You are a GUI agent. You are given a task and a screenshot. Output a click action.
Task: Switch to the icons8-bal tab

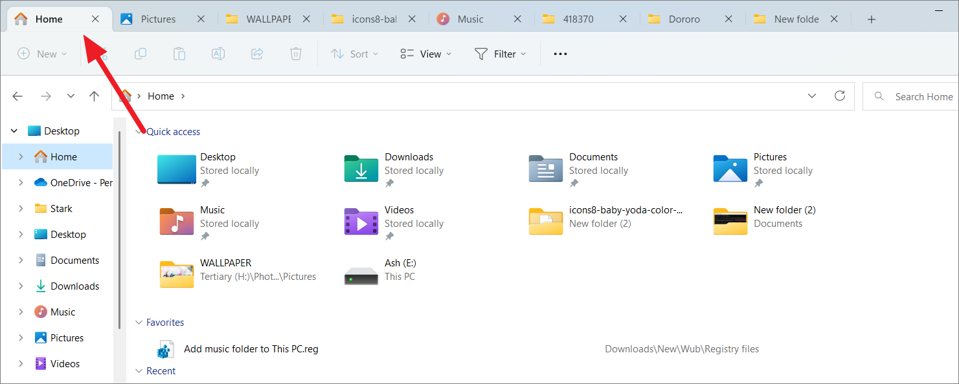tap(374, 19)
